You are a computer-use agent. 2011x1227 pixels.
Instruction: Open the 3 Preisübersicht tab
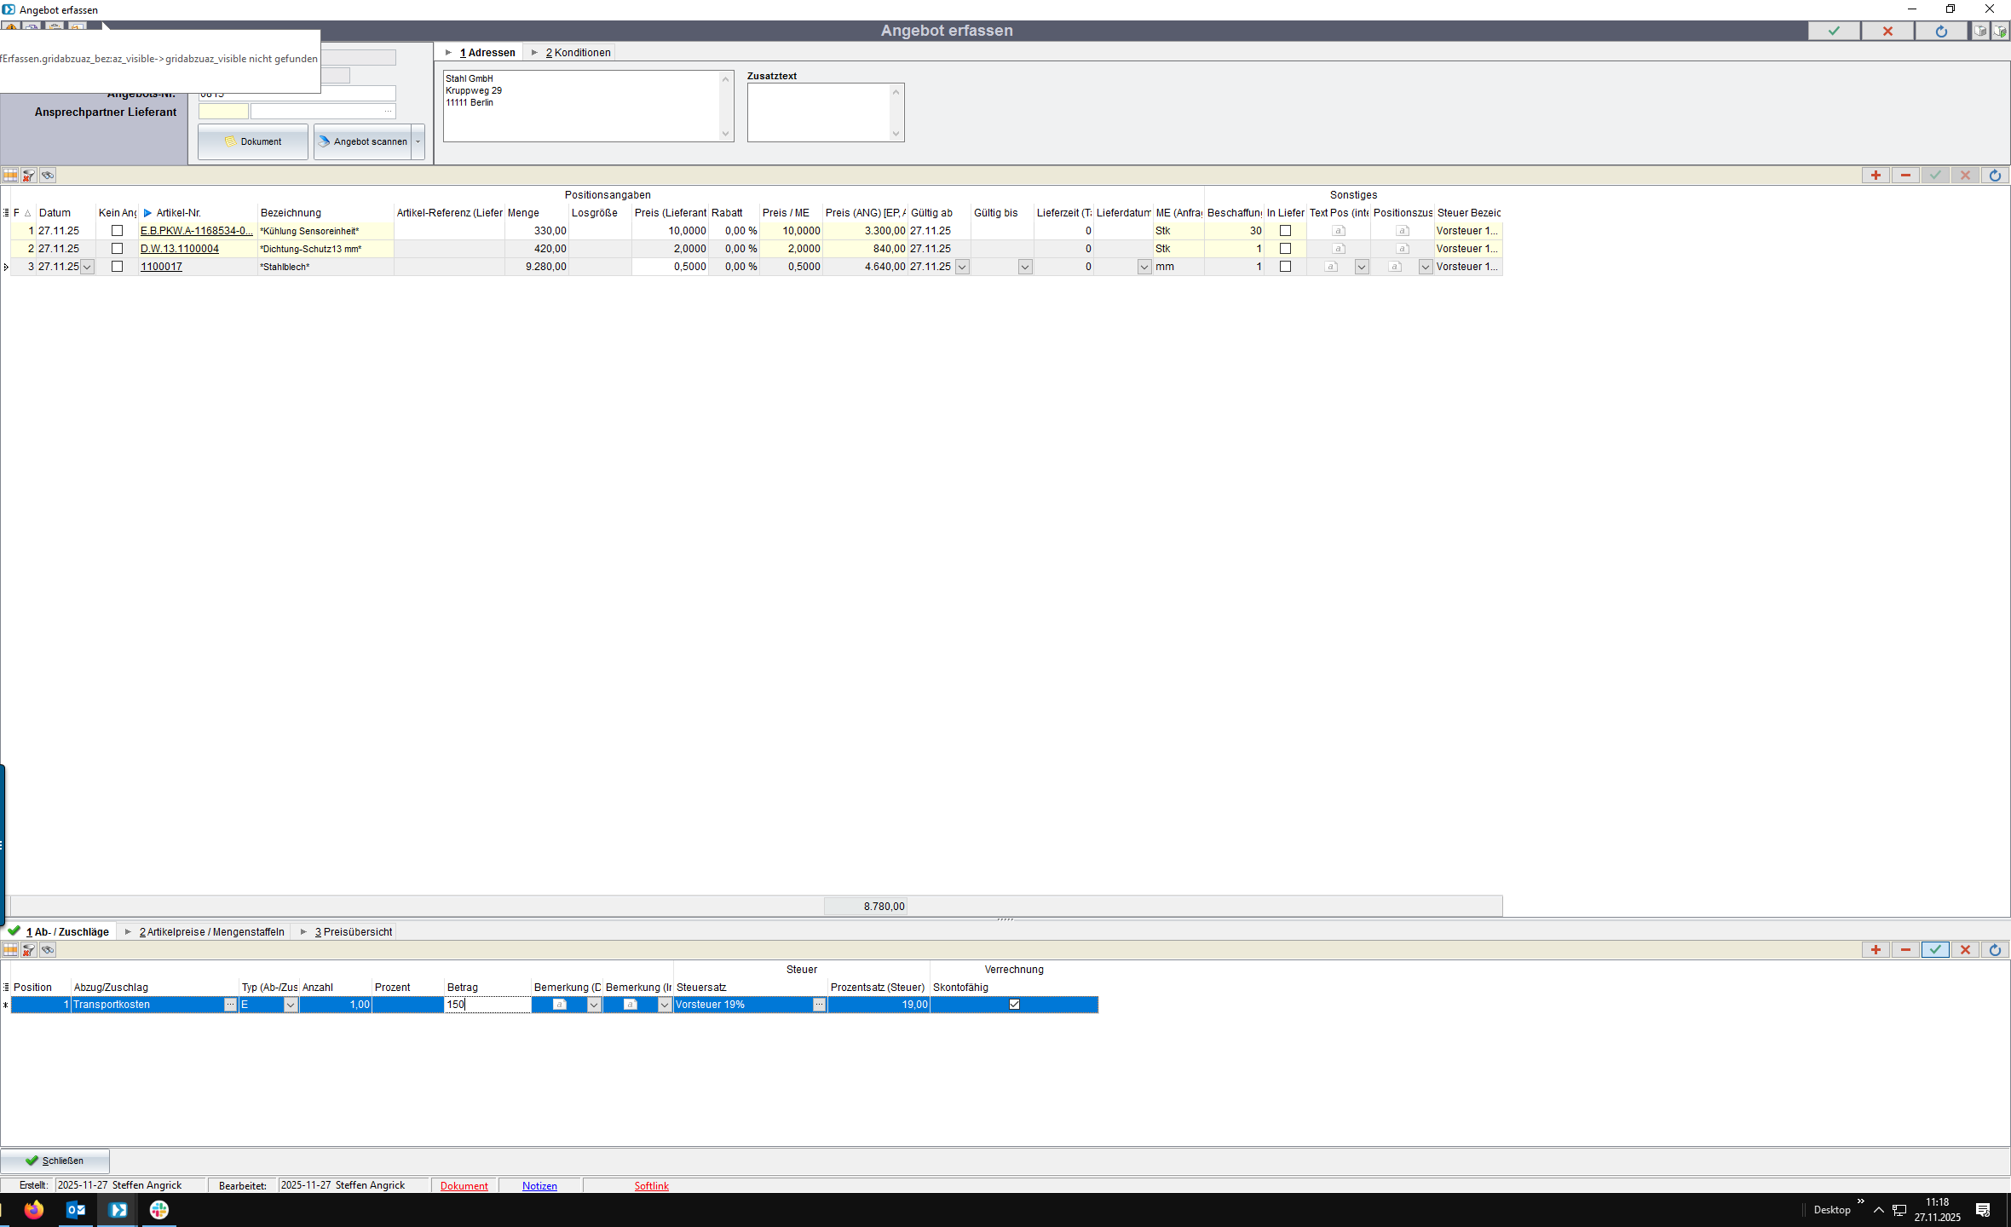click(x=353, y=931)
